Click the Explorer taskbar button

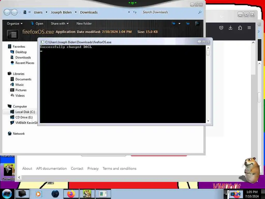point(22,194)
